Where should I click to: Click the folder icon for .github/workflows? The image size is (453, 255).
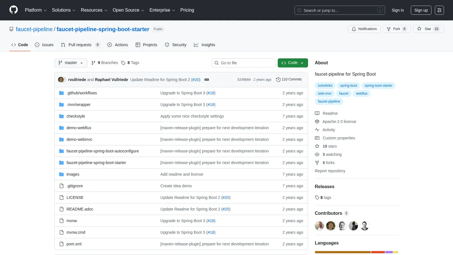61,93
